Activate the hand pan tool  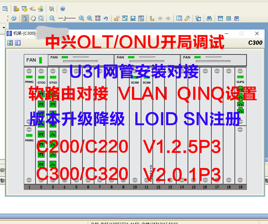[x=33, y=18]
